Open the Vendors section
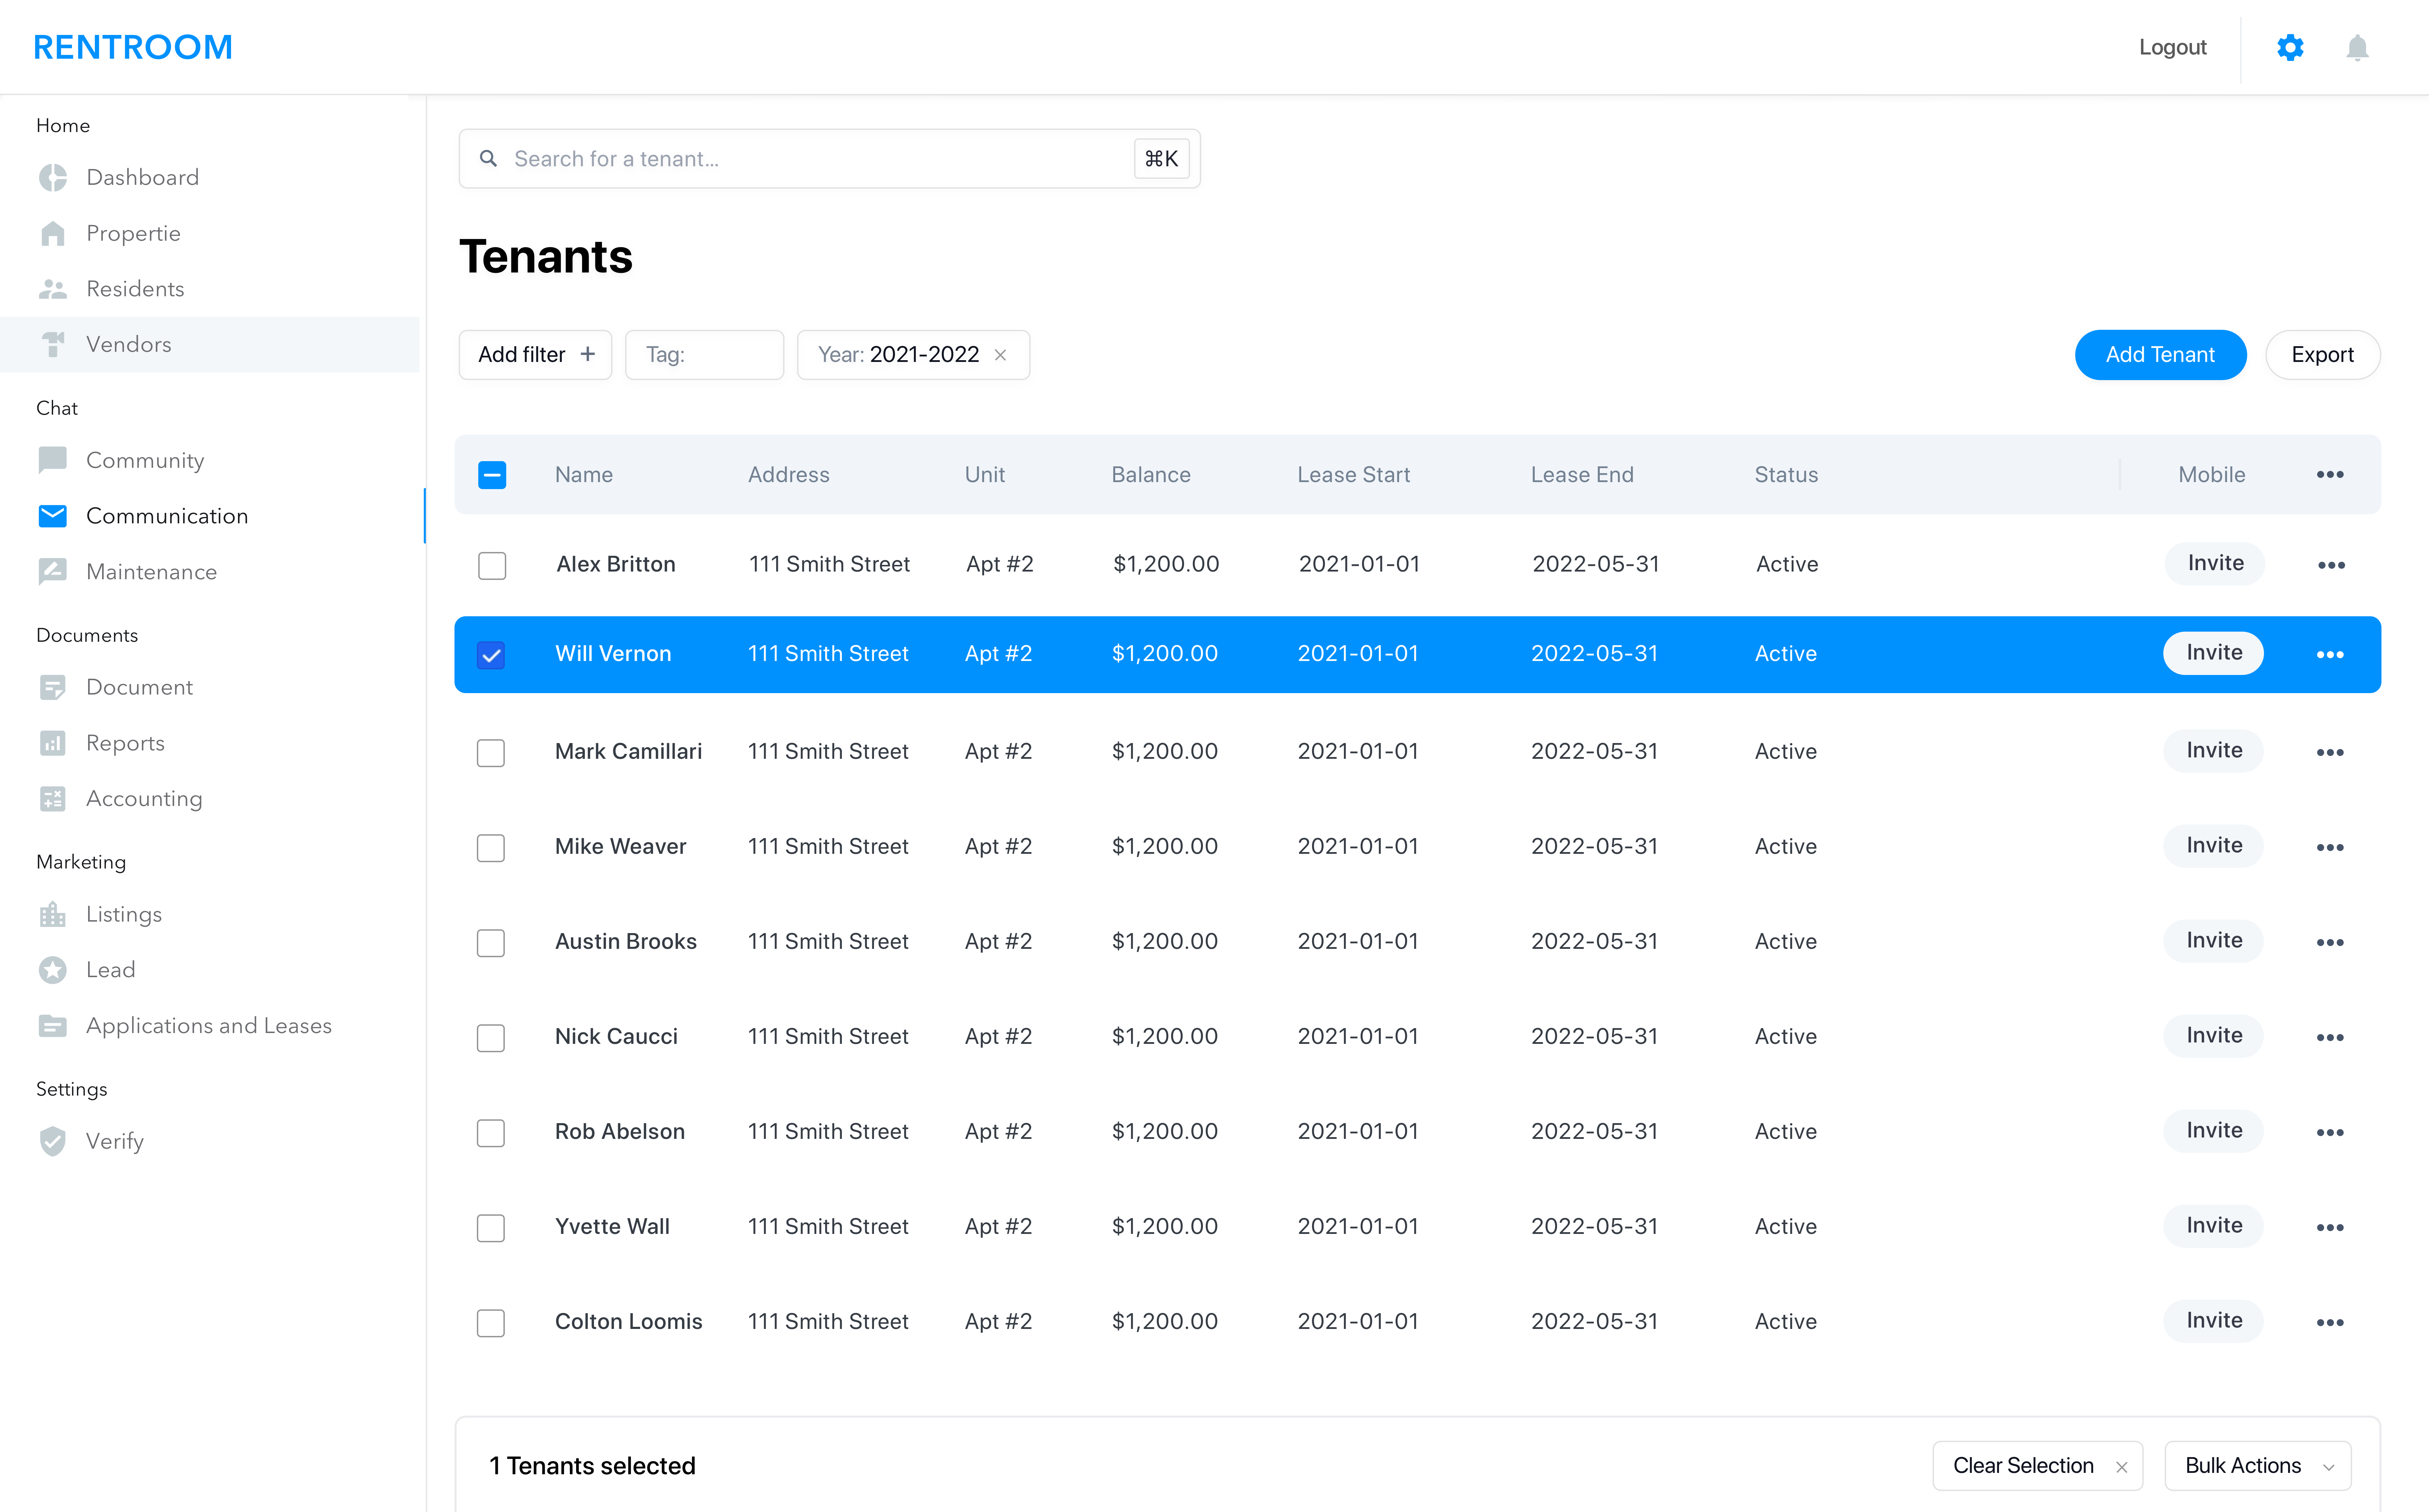Viewport: 2429px width, 1512px height. coord(128,344)
